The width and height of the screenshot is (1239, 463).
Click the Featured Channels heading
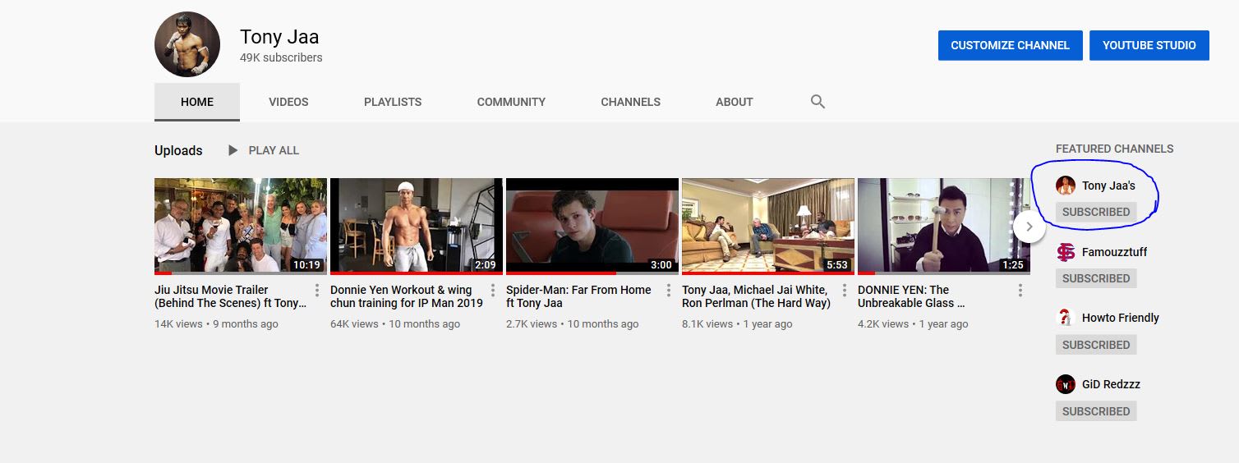click(1114, 149)
